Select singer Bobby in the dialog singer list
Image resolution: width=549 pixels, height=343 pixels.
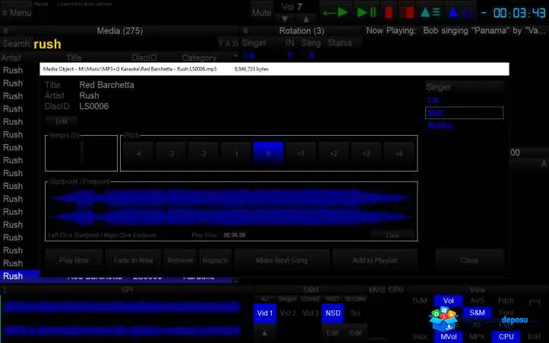(x=464, y=125)
